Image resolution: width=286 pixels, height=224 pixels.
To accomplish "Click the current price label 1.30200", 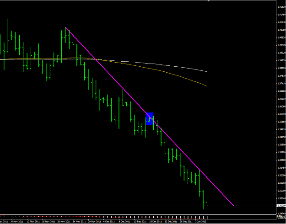I will pos(281,206).
